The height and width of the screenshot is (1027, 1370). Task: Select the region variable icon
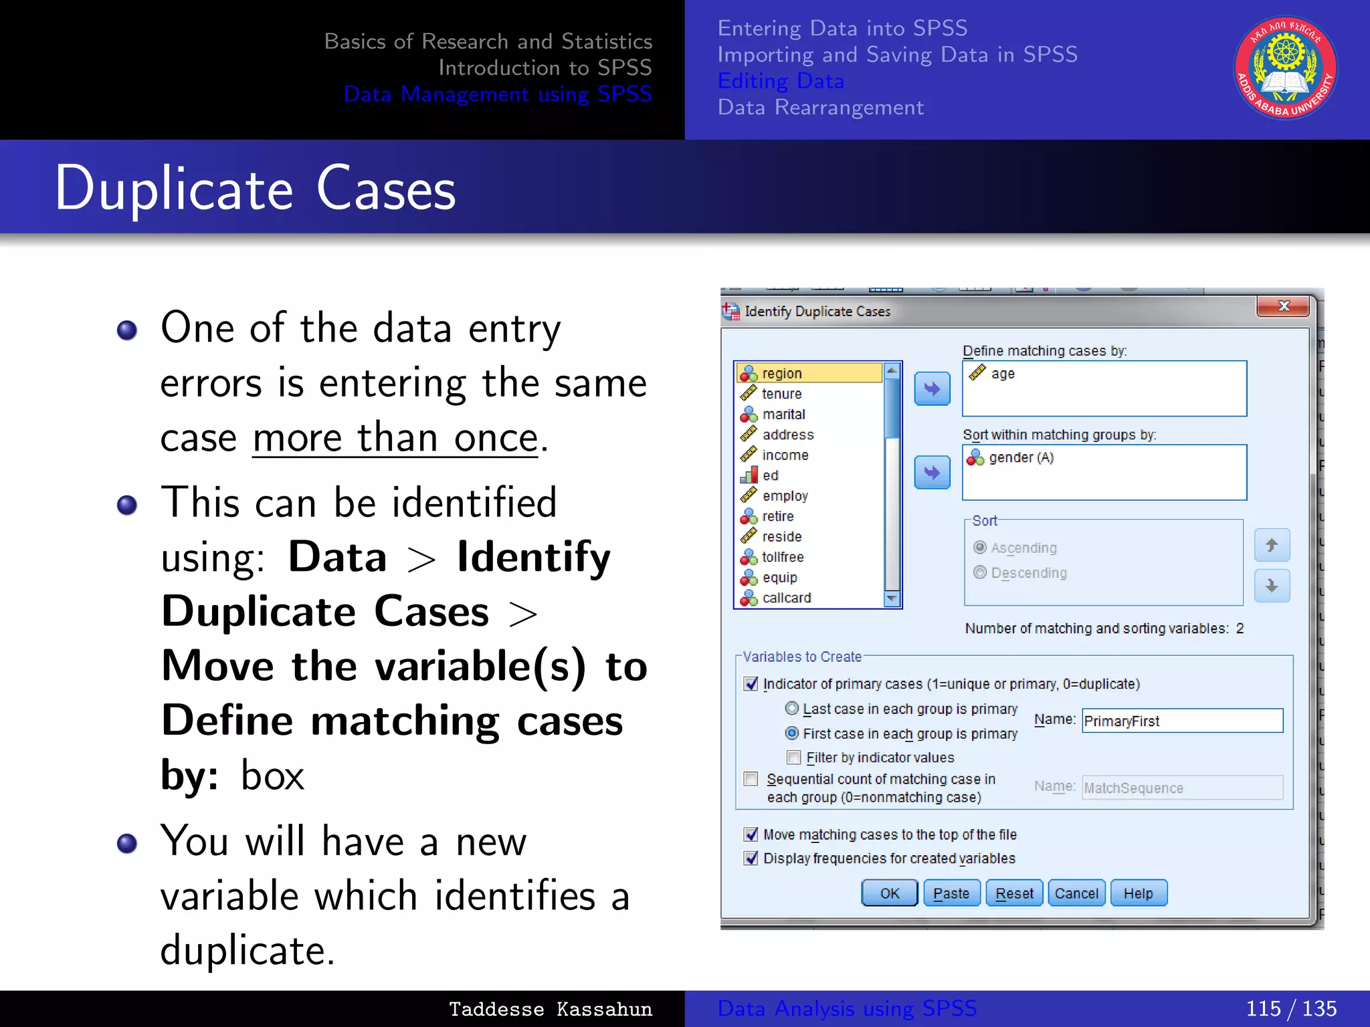(748, 373)
